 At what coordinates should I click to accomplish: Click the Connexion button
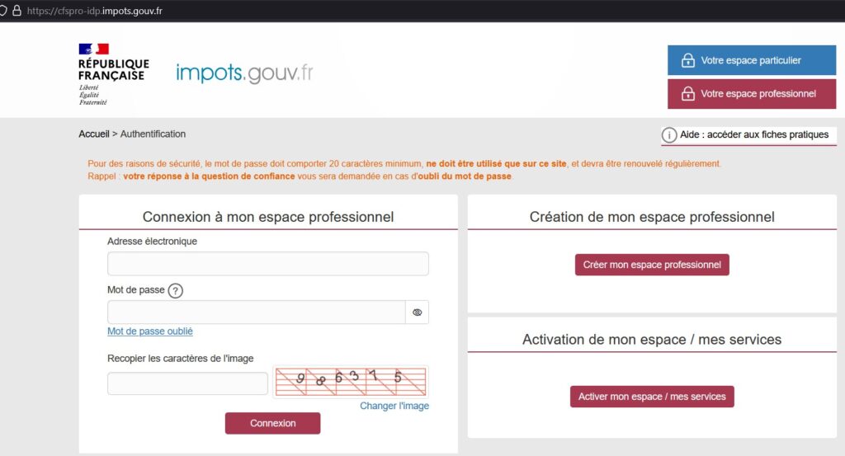[x=272, y=423]
